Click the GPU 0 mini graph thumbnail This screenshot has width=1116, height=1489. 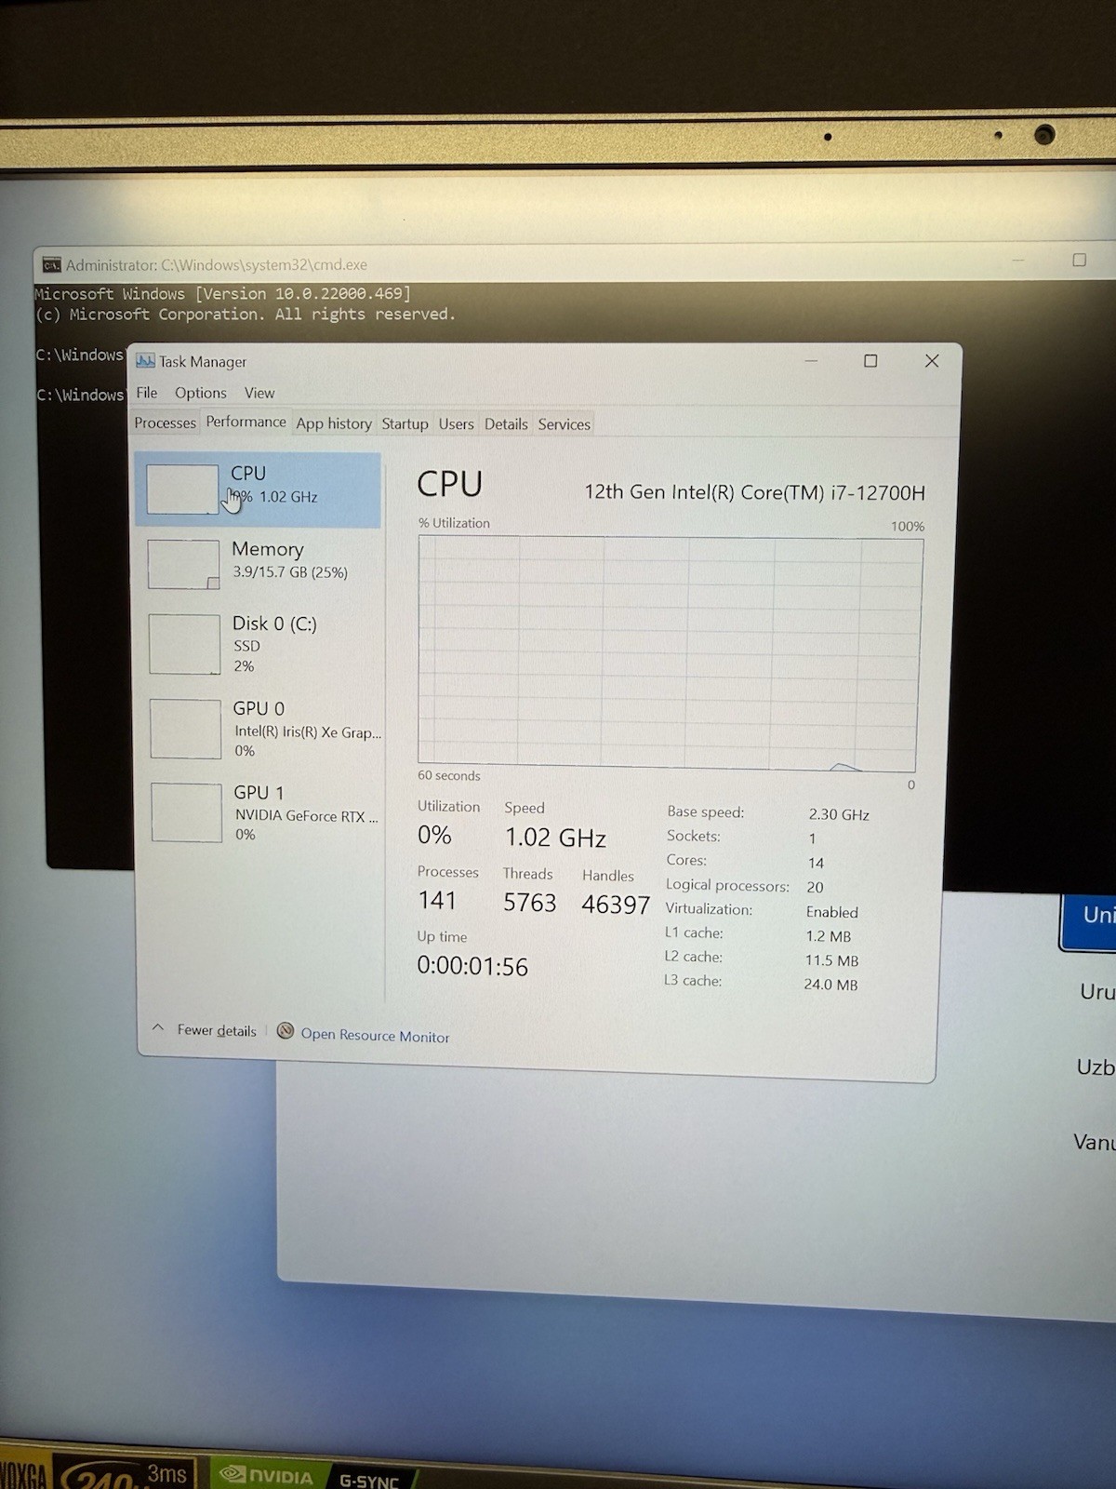186,729
